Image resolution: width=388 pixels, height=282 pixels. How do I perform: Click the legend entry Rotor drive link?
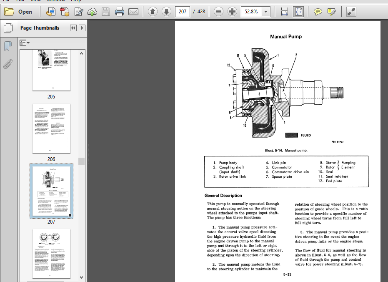point(233,176)
